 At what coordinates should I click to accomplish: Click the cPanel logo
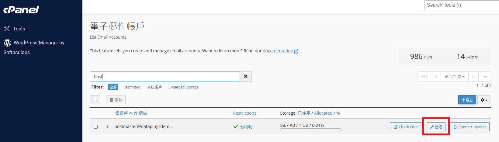[x=21, y=10]
